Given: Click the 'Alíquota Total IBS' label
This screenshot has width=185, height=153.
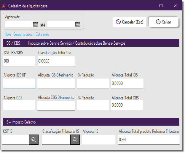Looking at the screenshot, I should point(125,75).
